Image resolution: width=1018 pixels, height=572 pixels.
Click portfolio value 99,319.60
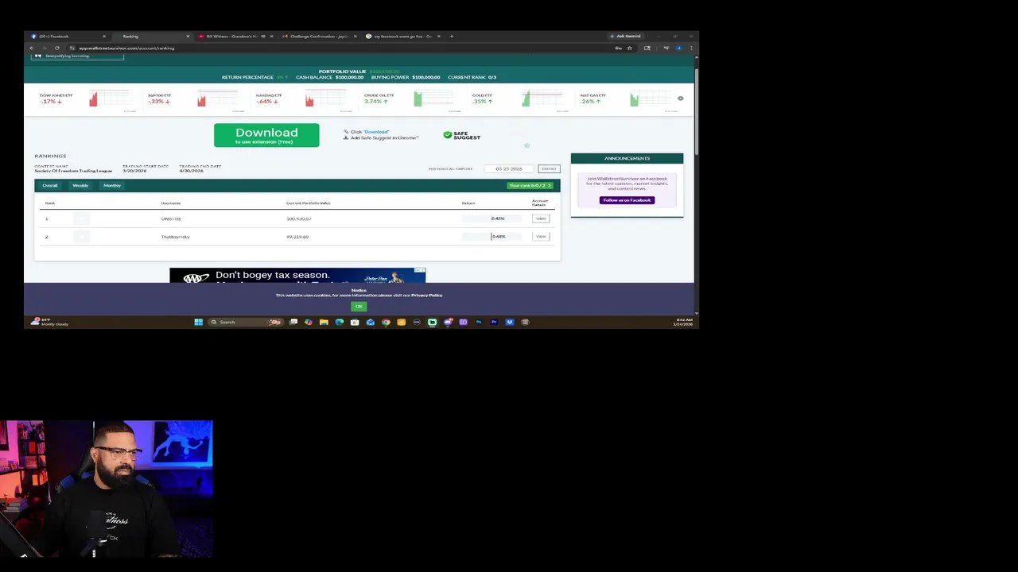pyautogui.click(x=297, y=237)
